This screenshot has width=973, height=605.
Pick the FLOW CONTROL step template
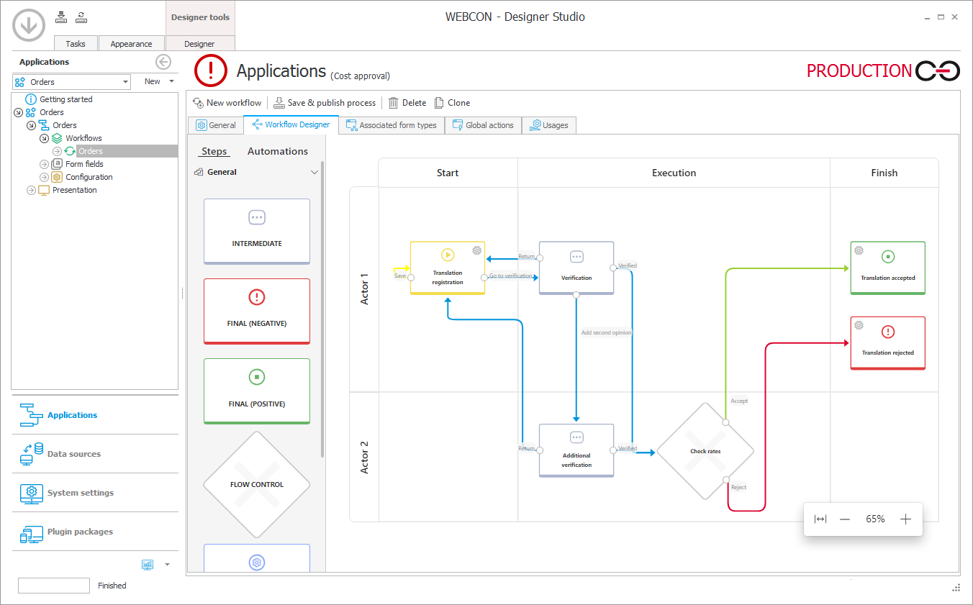pyautogui.click(x=257, y=484)
